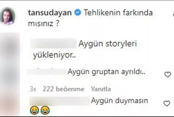This screenshot has width=174, height=117.
Task: Open blurred username before "Aygün storyleri"
Action: (53, 43)
